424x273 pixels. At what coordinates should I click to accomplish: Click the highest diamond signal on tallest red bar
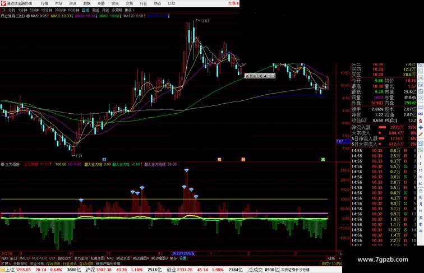tap(186, 170)
